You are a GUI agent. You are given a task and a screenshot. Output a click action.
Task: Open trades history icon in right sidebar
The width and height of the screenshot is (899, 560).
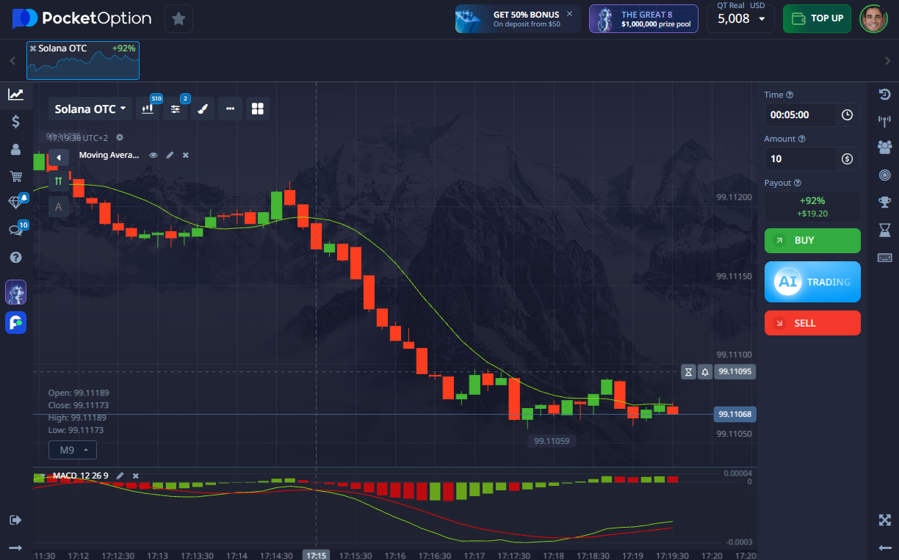(884, 94)
